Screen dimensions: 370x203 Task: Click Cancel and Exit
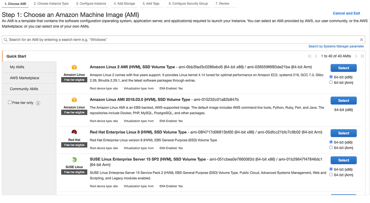(x=346, y=13)
